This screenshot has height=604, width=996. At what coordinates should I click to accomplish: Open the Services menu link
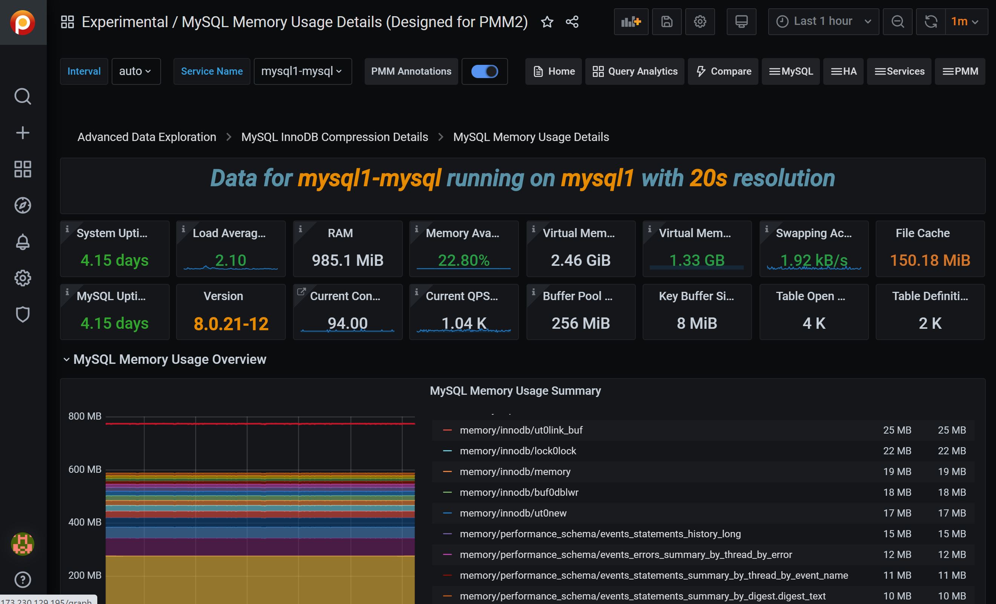pos(899,72)
